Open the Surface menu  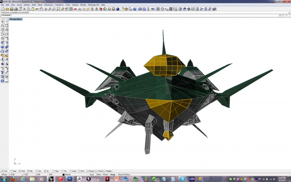pyautogui.click(x=27, y=5)
